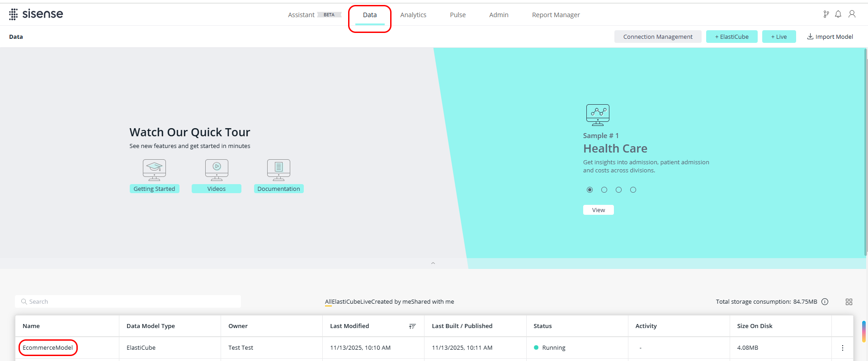868x361 pixels.
Task: Switch to the Analytics tab
Action: [413, 15]
